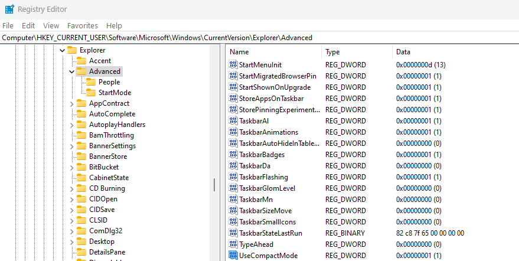The height and width of the screenshot is (261, 519).
Task: Expand the CIDSave key
Action: pyautogui.click(x=72, y=210)
